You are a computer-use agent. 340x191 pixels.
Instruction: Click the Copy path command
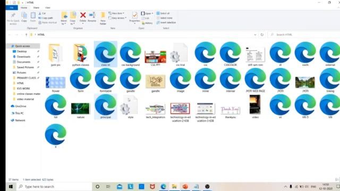click(46, 18)
